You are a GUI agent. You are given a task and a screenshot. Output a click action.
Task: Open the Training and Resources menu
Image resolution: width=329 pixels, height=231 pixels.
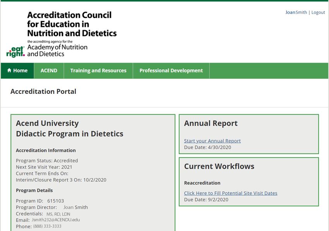(98, 71)
